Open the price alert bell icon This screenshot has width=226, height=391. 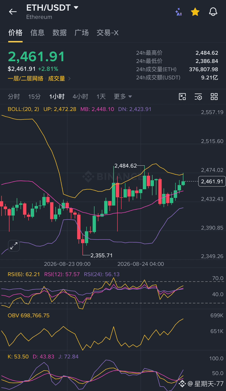(x=213, y=12)
